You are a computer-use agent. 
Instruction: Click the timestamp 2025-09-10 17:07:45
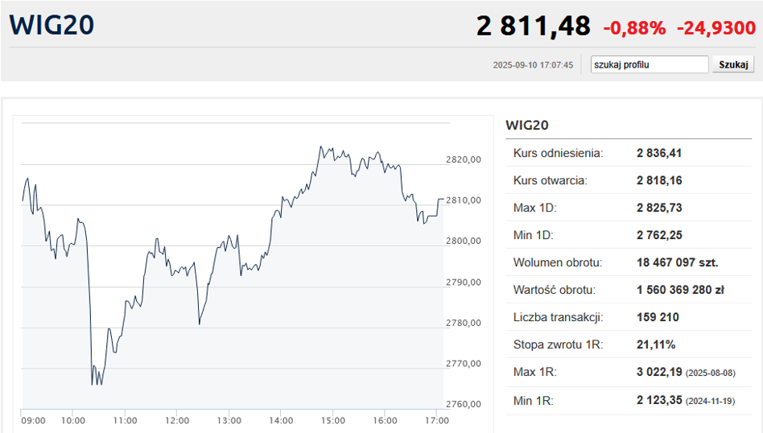pos(533,65)
